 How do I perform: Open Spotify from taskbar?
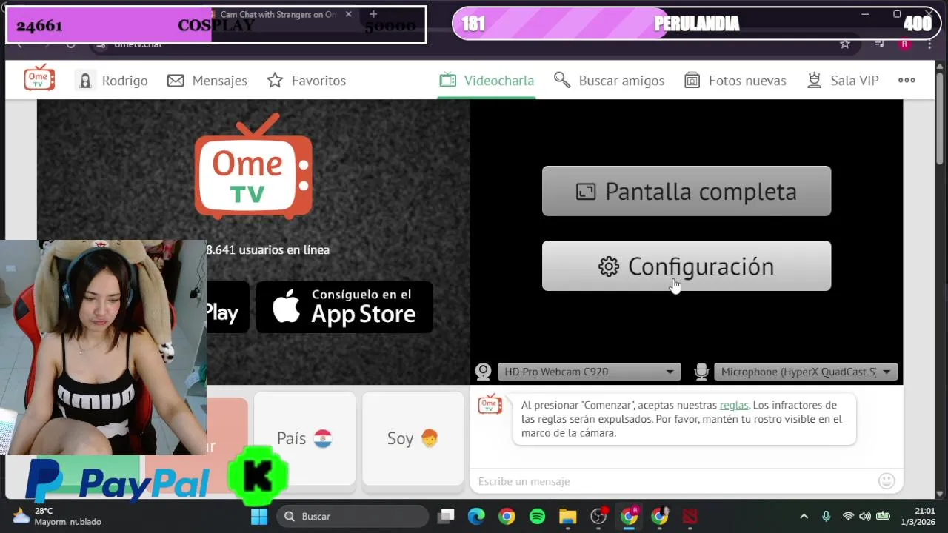point(537,516)
